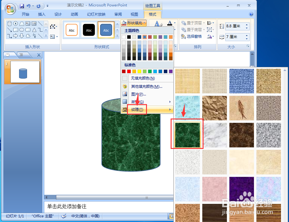Open PowerPoint help question mark

click(251, 14)
